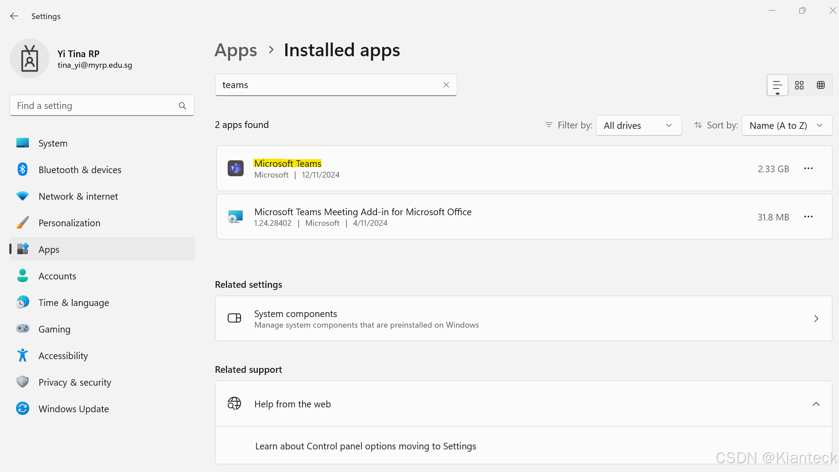Open the Filter by All drives dropdown
Viewport: 839px width, 472px height.
click(639, 126)
